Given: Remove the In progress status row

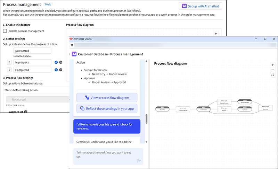Looking at the screenshot, I should click(x=60, y=62).
